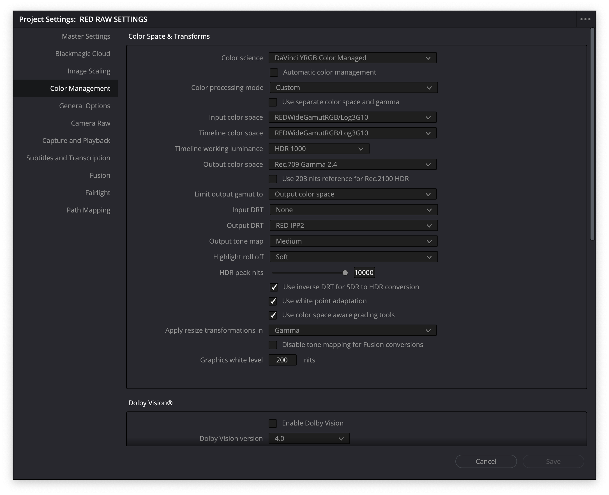Click the Save button
609x495 pixels.
(553, 461)
